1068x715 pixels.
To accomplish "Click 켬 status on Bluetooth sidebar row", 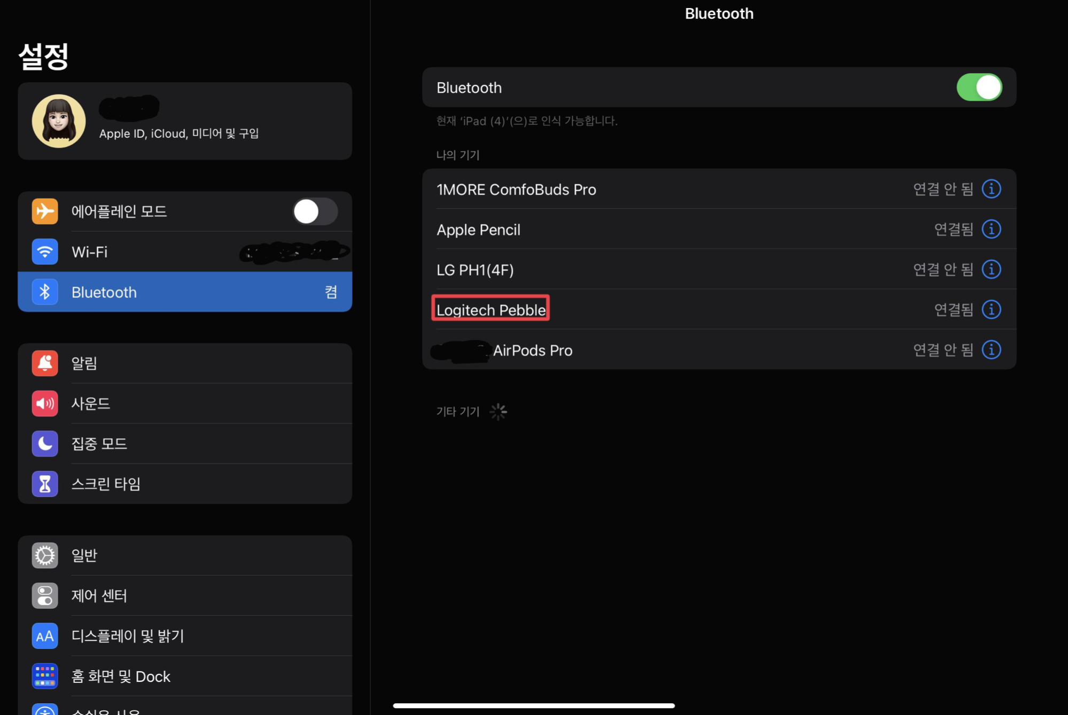I will 331,292.
